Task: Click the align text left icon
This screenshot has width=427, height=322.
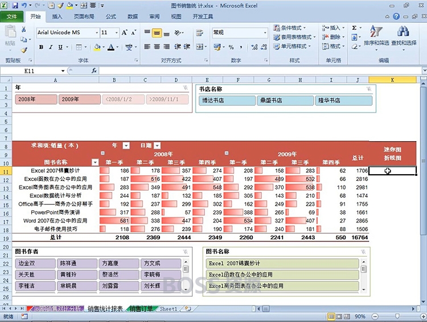Action: tap(147, 47)
